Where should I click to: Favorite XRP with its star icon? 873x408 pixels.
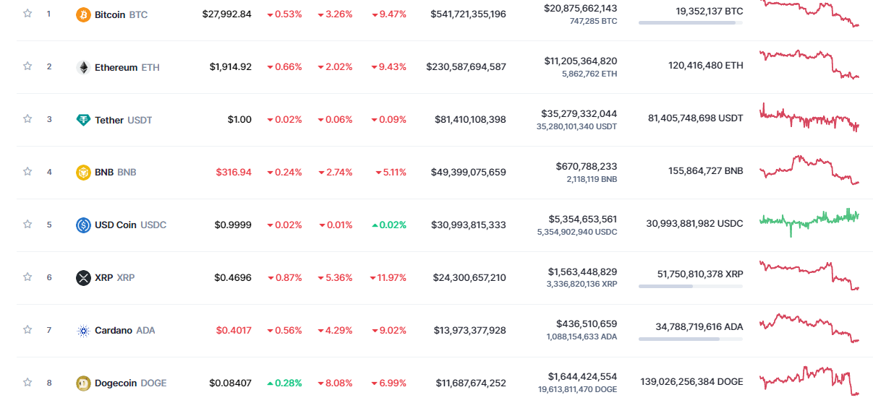[27, 277]
